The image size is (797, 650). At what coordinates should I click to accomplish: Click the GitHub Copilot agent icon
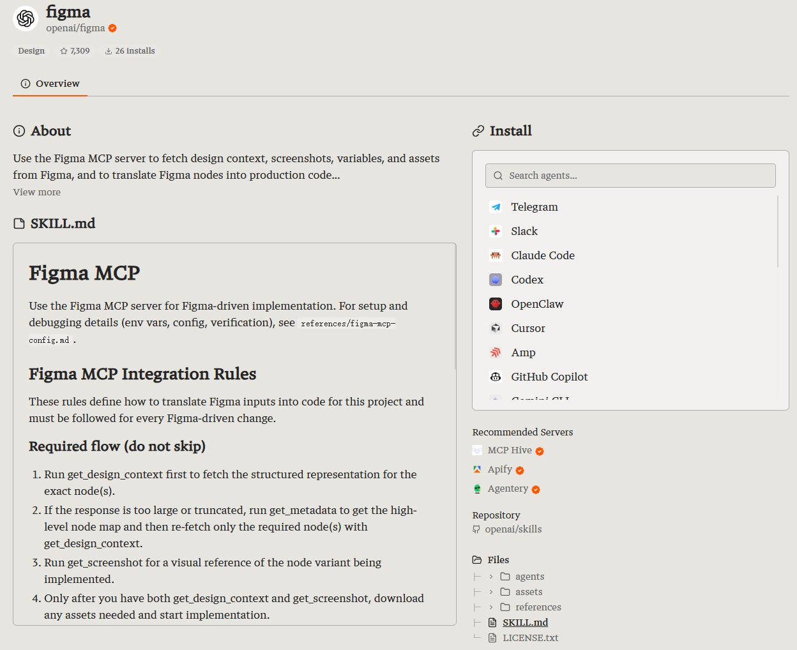coord(496,377)
